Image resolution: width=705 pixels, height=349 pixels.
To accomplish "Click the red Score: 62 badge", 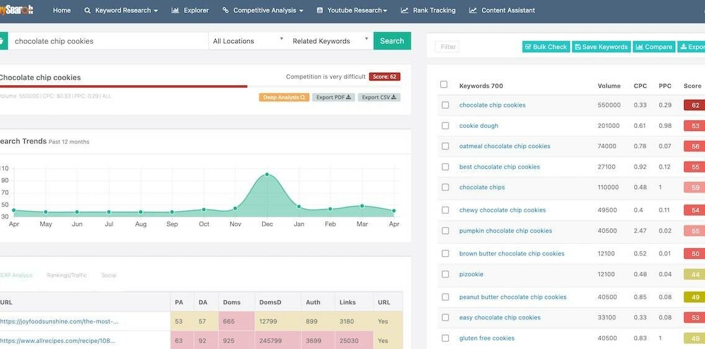I will pyautogui.click(x=385, y=77).
